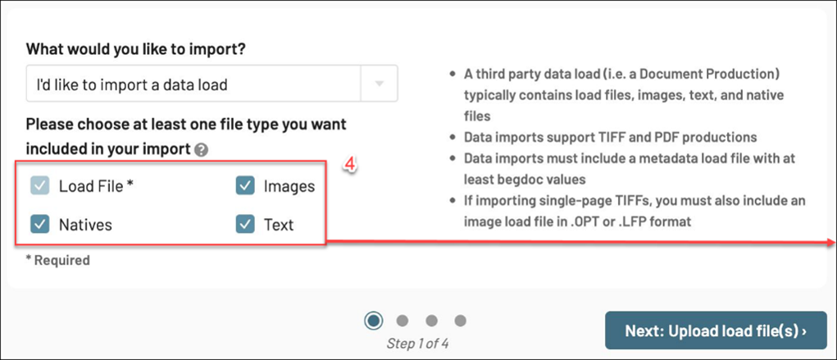Uncheck the Natives checkbox
The width and height of the screenshot is (837, 360).
(x=40, y=224)
